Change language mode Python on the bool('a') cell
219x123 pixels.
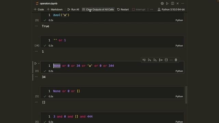179,20
